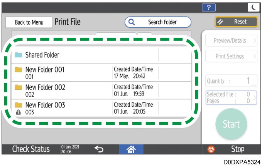
Task: Open Check Status screen
Action: click(31, 149)
